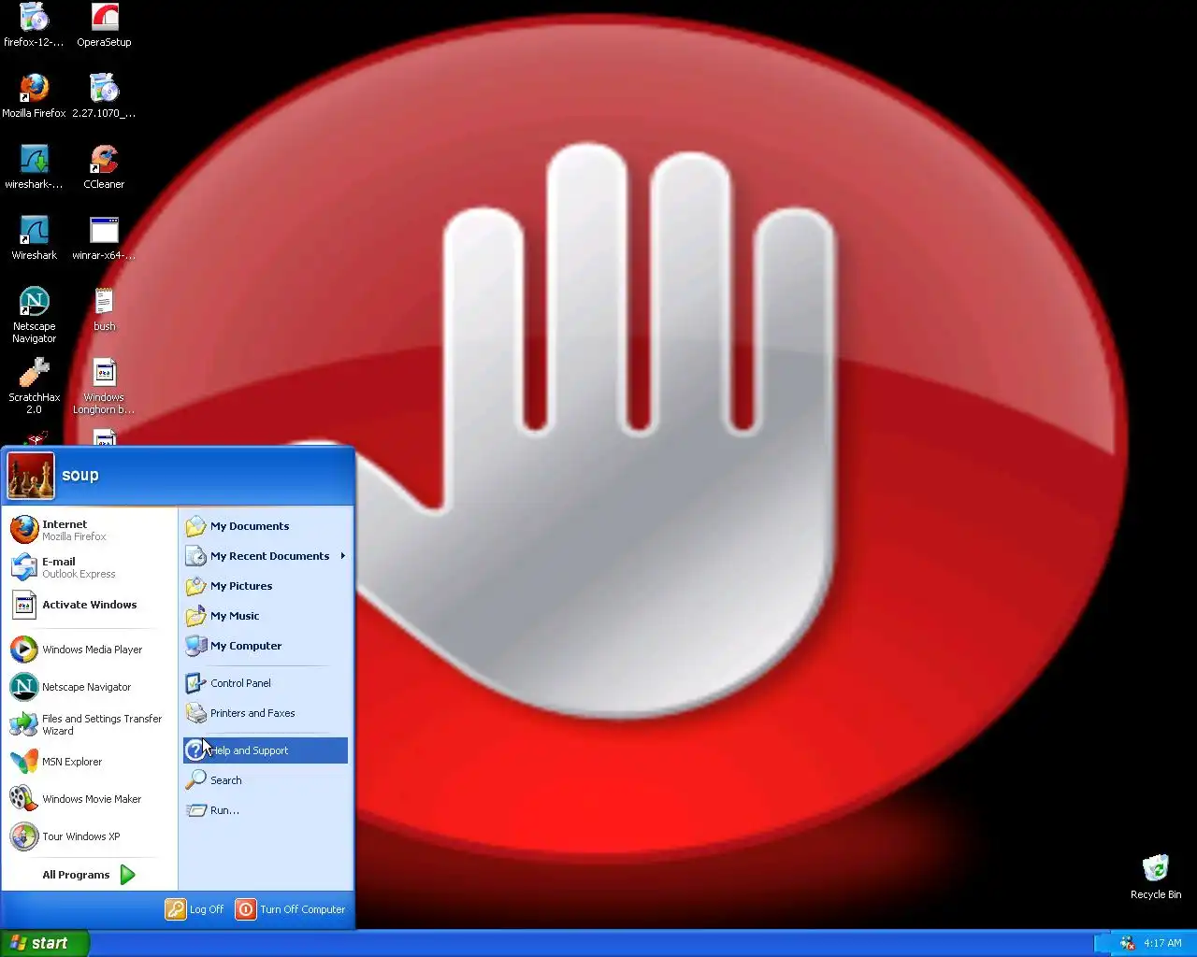This screenshot has height=957, width=1197.
Task: Click the system tray notification icon
Action: (x=1127, y=943)
